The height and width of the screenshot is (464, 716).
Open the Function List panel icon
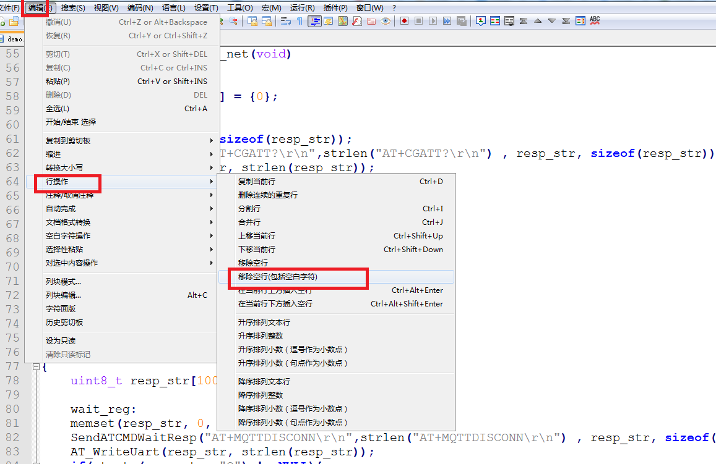pos(357,21)
